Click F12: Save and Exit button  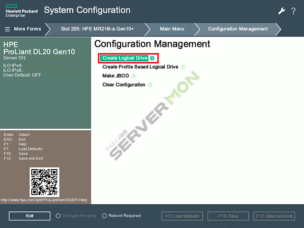click(x=274, y=216)
